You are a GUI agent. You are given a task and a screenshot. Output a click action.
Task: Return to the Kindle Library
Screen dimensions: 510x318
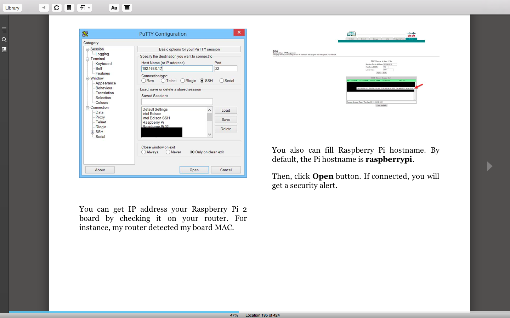pyautogui.click(x=12, y=8)
